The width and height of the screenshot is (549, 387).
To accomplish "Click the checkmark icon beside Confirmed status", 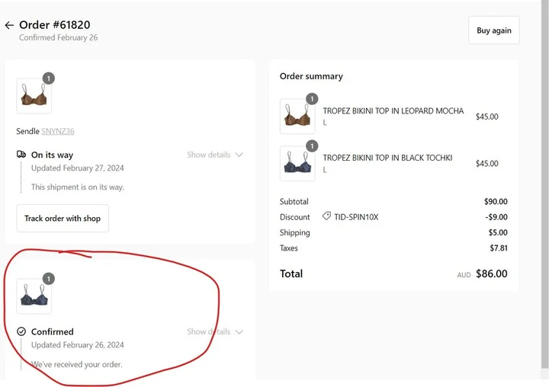I will [21, 332].
